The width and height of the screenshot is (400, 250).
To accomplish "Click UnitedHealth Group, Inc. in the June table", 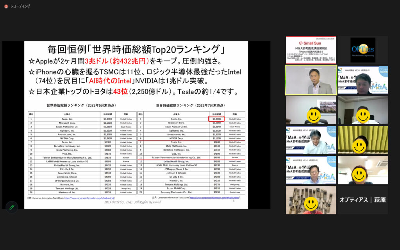I will coord(67,165).
